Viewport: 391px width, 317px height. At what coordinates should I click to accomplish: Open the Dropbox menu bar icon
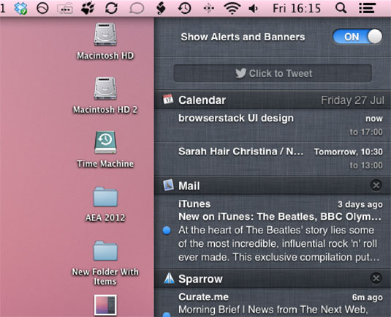tap(20, 8)
